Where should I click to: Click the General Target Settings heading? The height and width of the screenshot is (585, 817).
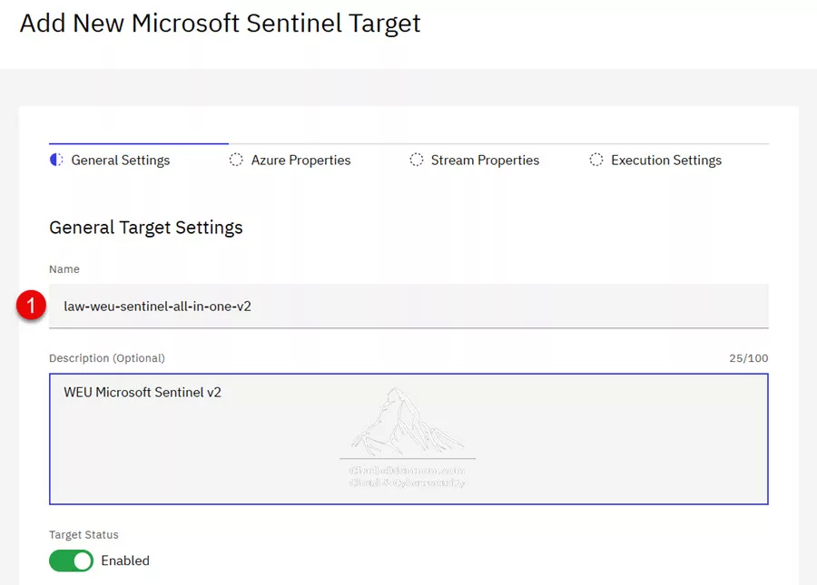[x=146, y=228]
